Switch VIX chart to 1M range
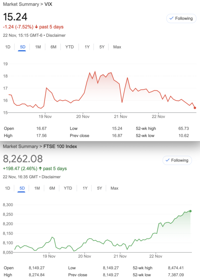The height and width of the screenshot is (278, 200). [38, 47]
